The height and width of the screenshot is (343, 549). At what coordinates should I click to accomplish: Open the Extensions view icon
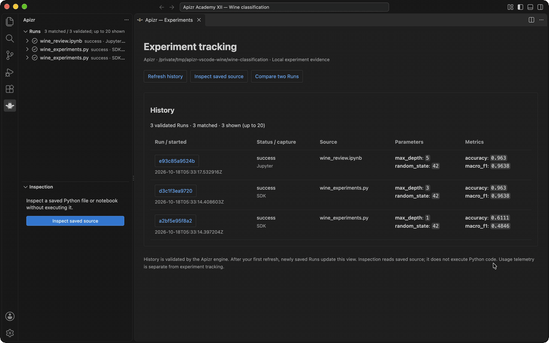pyautogui.click(x=10, y=89)
